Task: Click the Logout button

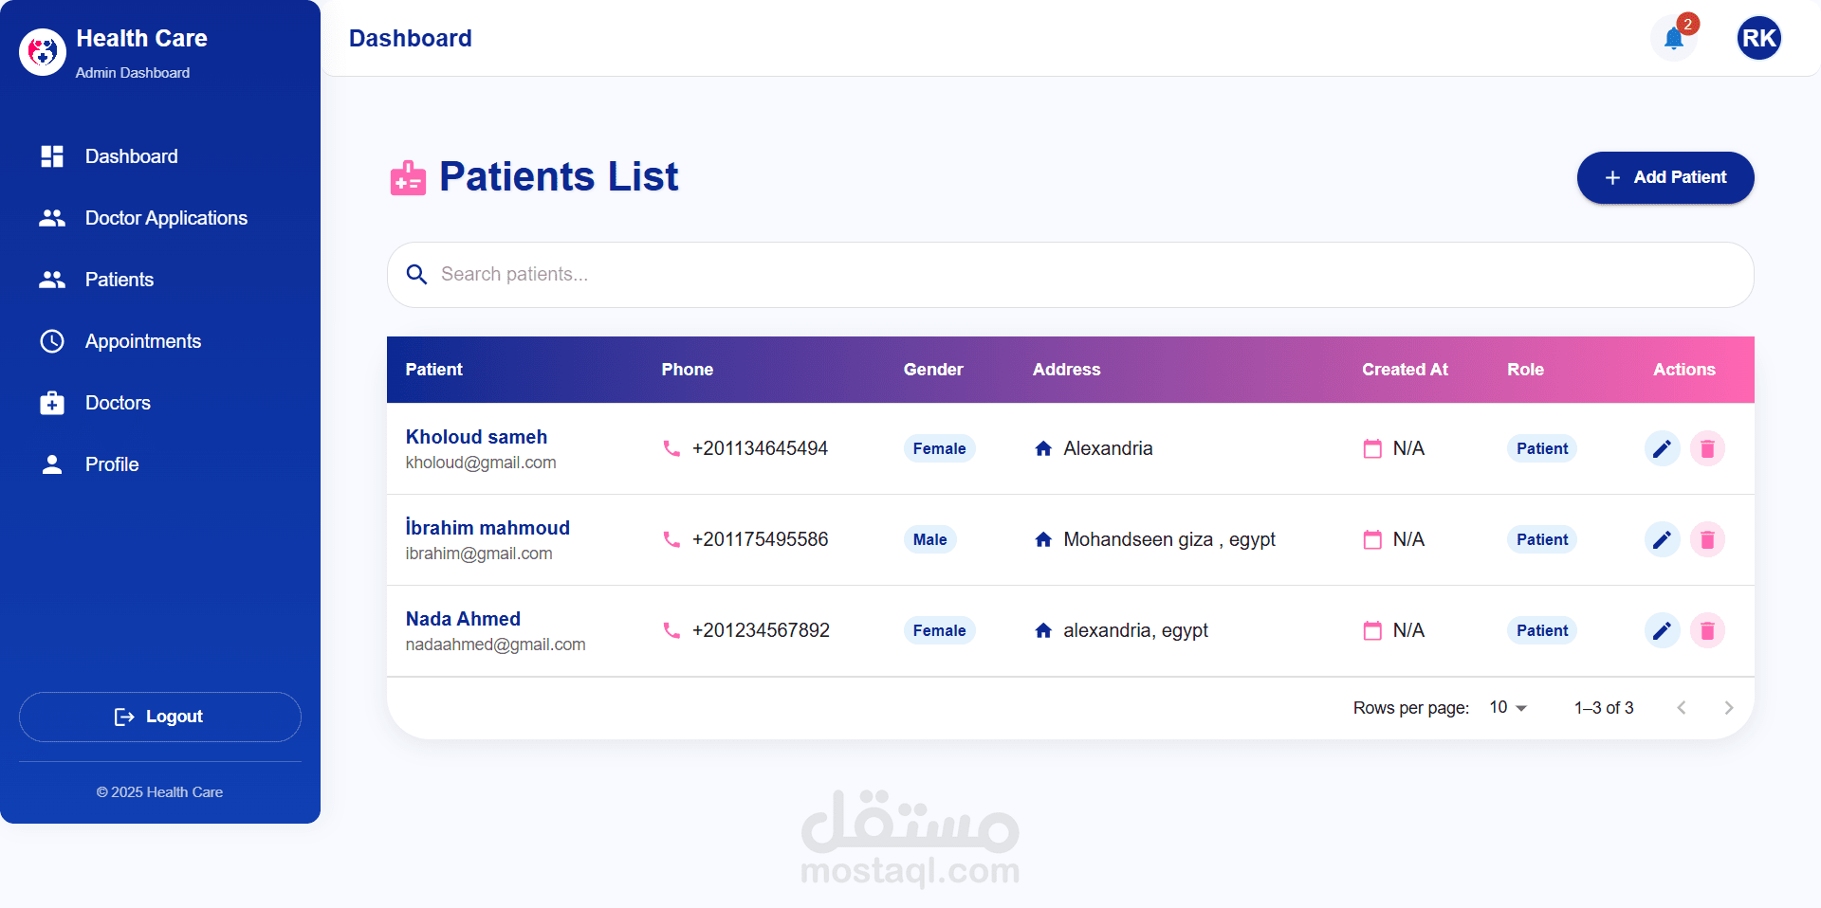Action: click(160, 717)
